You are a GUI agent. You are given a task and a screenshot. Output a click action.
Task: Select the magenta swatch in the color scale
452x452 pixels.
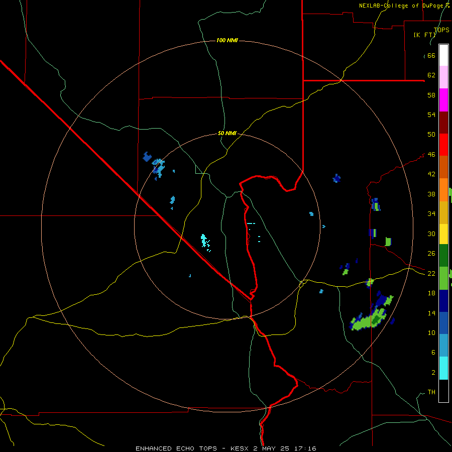tap(443, 100)
